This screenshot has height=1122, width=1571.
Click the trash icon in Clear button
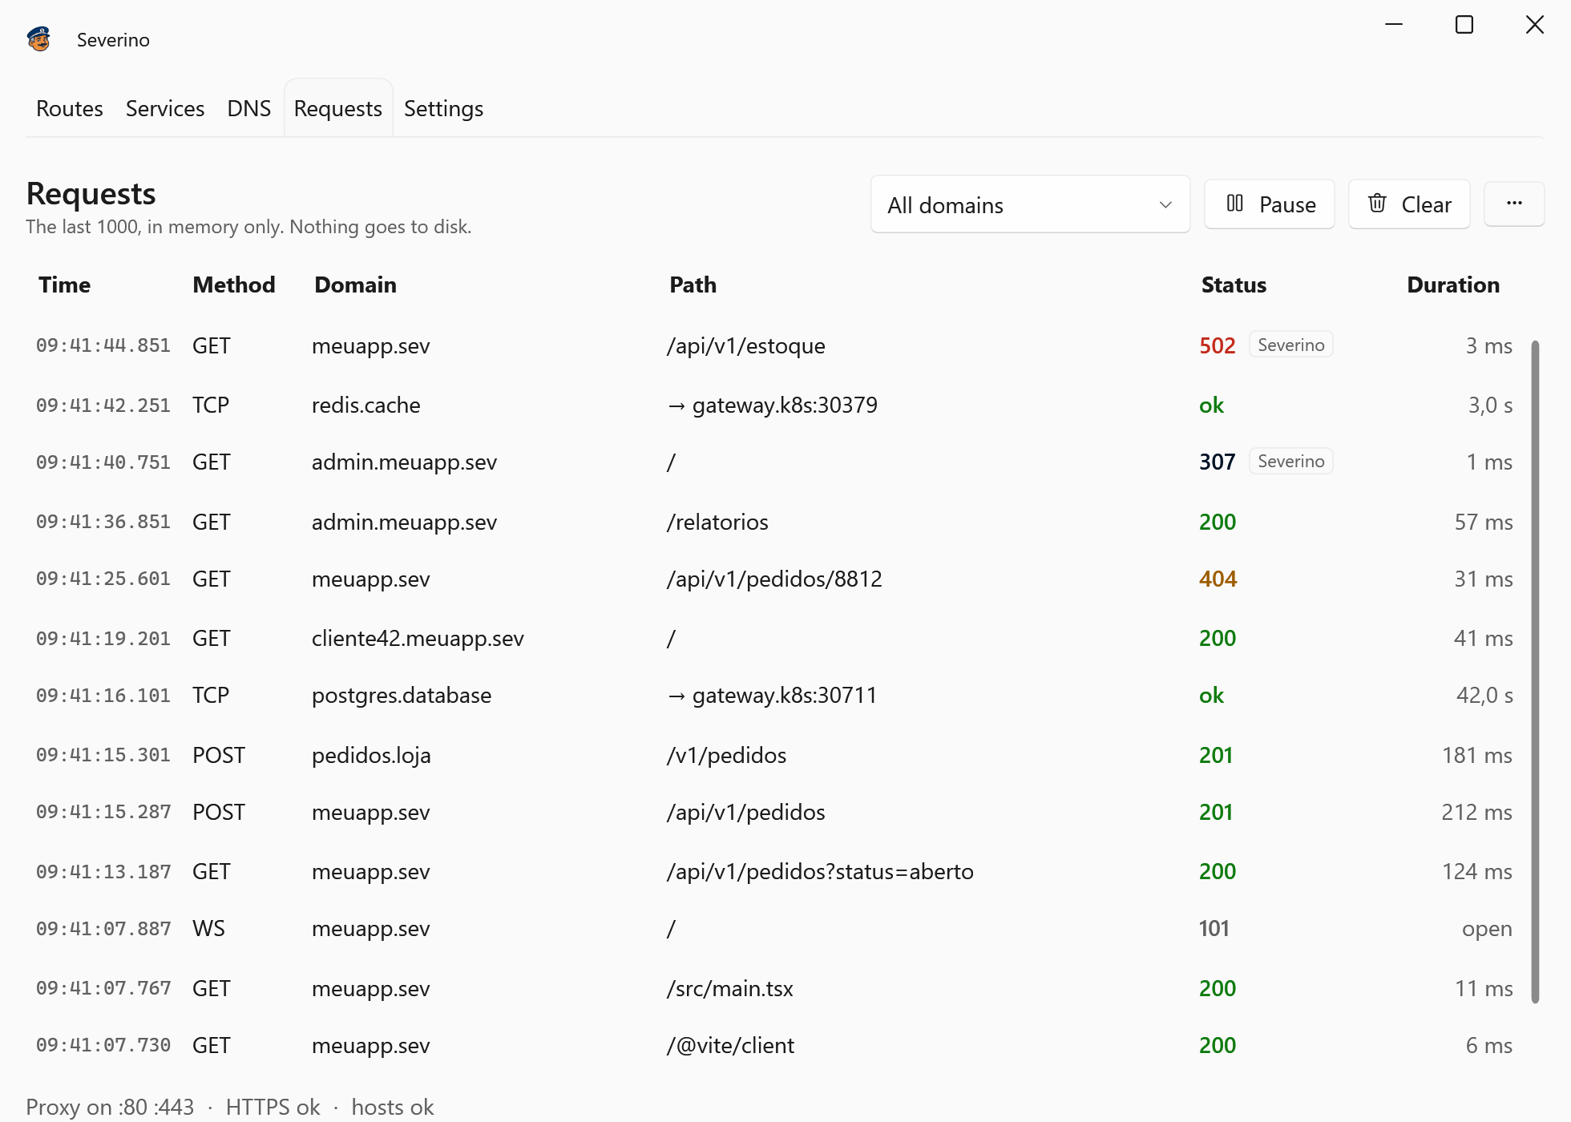coord(1377,204)
